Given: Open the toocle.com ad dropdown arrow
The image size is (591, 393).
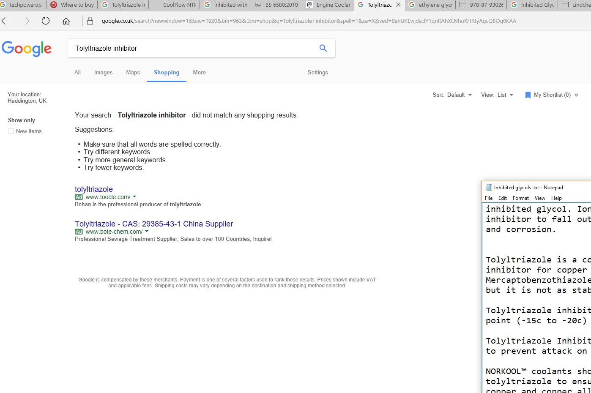Looking at the screenshot, I should click(x=134, y=197).
